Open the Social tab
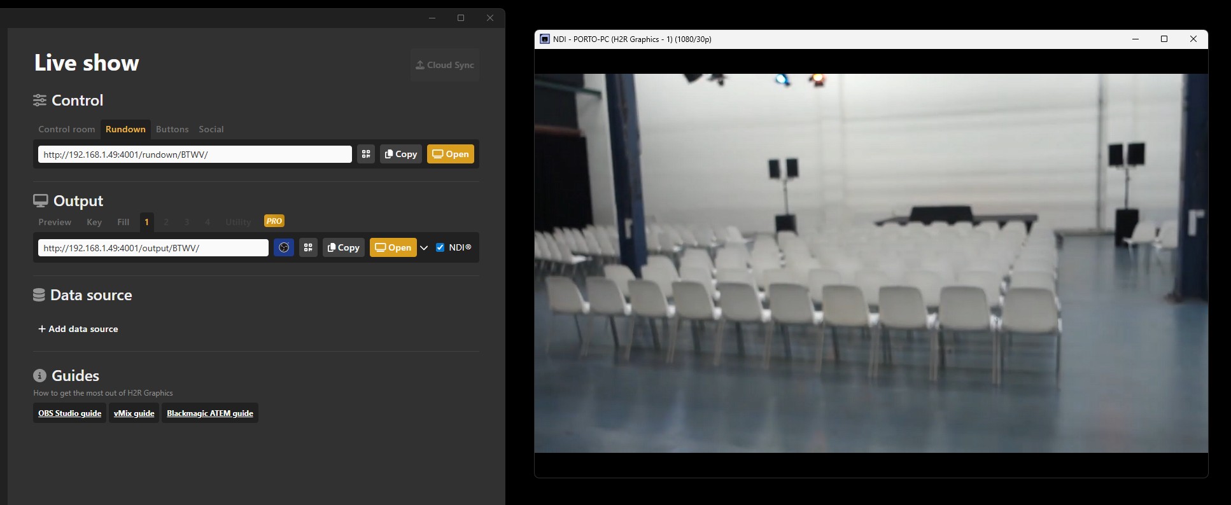This screenshot has height=505, width=1231. point(211,129)
